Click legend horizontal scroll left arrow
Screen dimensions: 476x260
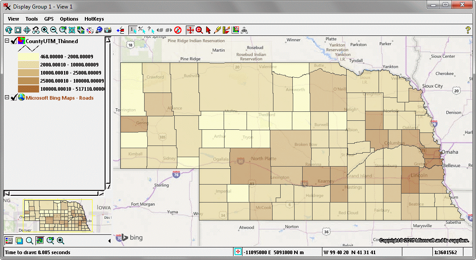tap(7, 194)
